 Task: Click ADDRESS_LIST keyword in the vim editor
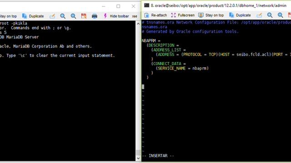[x=167, y=50]
